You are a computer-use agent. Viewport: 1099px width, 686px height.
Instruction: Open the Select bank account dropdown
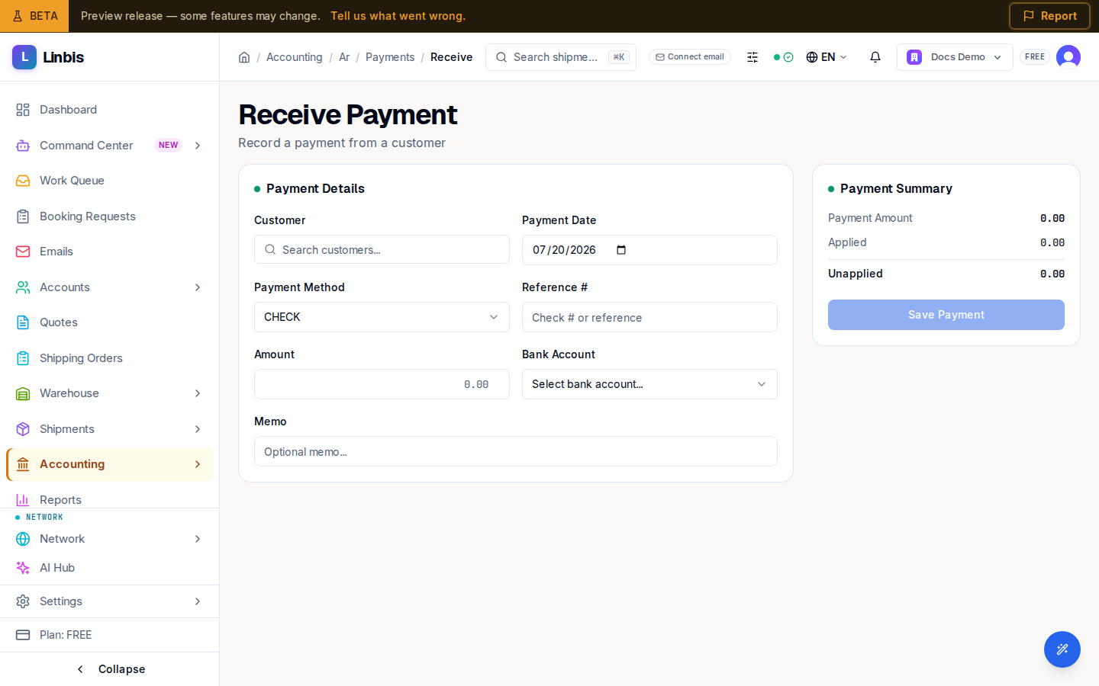point(649,384)
